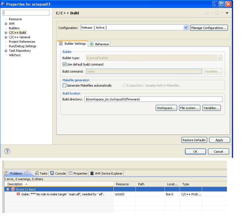Image resolution: width=242 pixels, height=220 pixels.
Task: Click the Type column header
Action: (x=191, y=184)
